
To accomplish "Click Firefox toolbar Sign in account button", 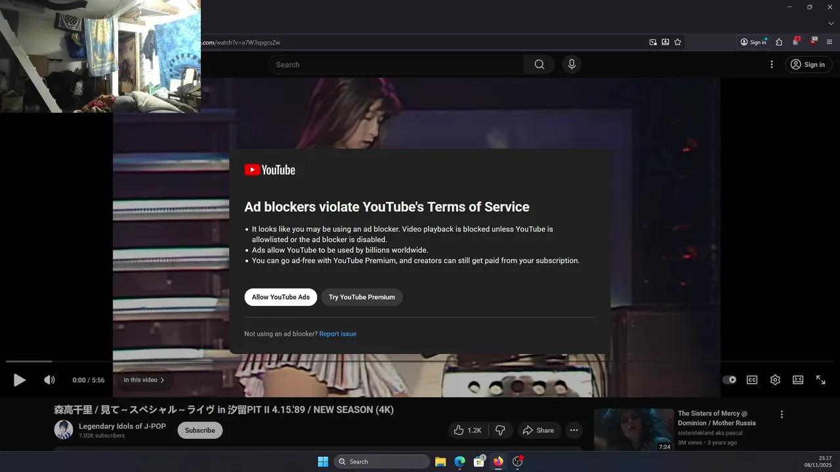I will click(x=753, y=42).
